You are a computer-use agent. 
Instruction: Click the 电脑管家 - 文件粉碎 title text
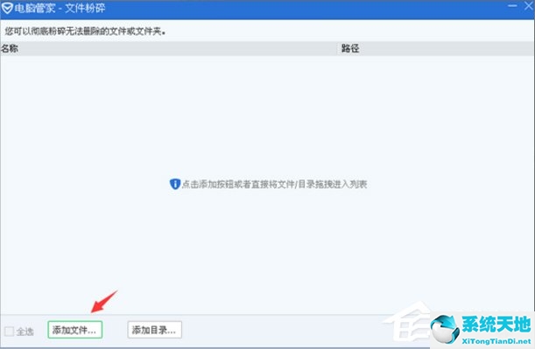click(60, 8)
